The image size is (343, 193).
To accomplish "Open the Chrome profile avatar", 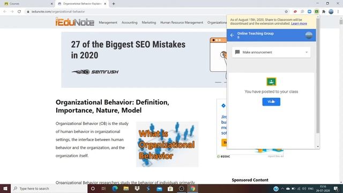I will point(331,12).
